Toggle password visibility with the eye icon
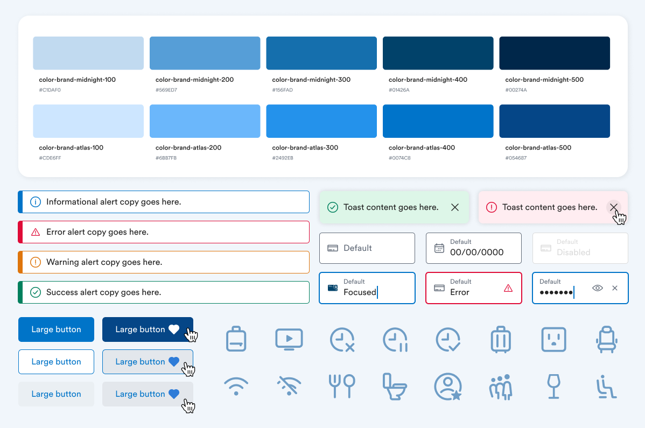Image resolution: width=645 pixels, height=428 pixels. (x=598, y=288)
